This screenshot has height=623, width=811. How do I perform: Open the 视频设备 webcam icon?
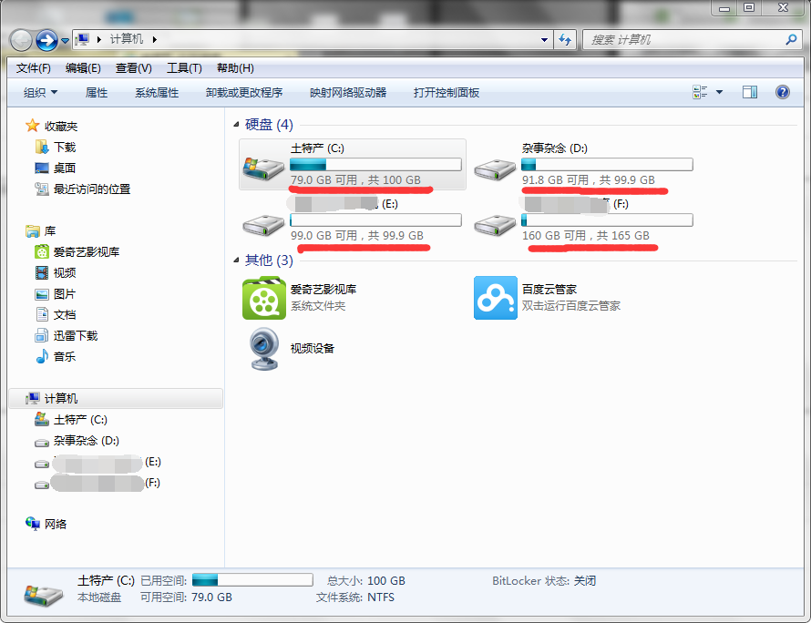click(263, 349)
